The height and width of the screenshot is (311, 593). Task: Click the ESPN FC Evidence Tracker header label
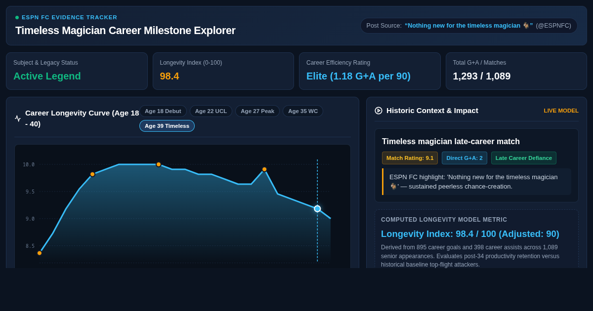point(70,17)
